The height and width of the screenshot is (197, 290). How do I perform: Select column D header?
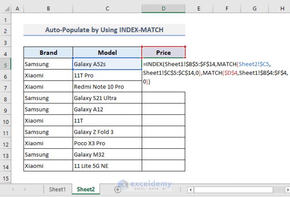[x=163, y=9]
